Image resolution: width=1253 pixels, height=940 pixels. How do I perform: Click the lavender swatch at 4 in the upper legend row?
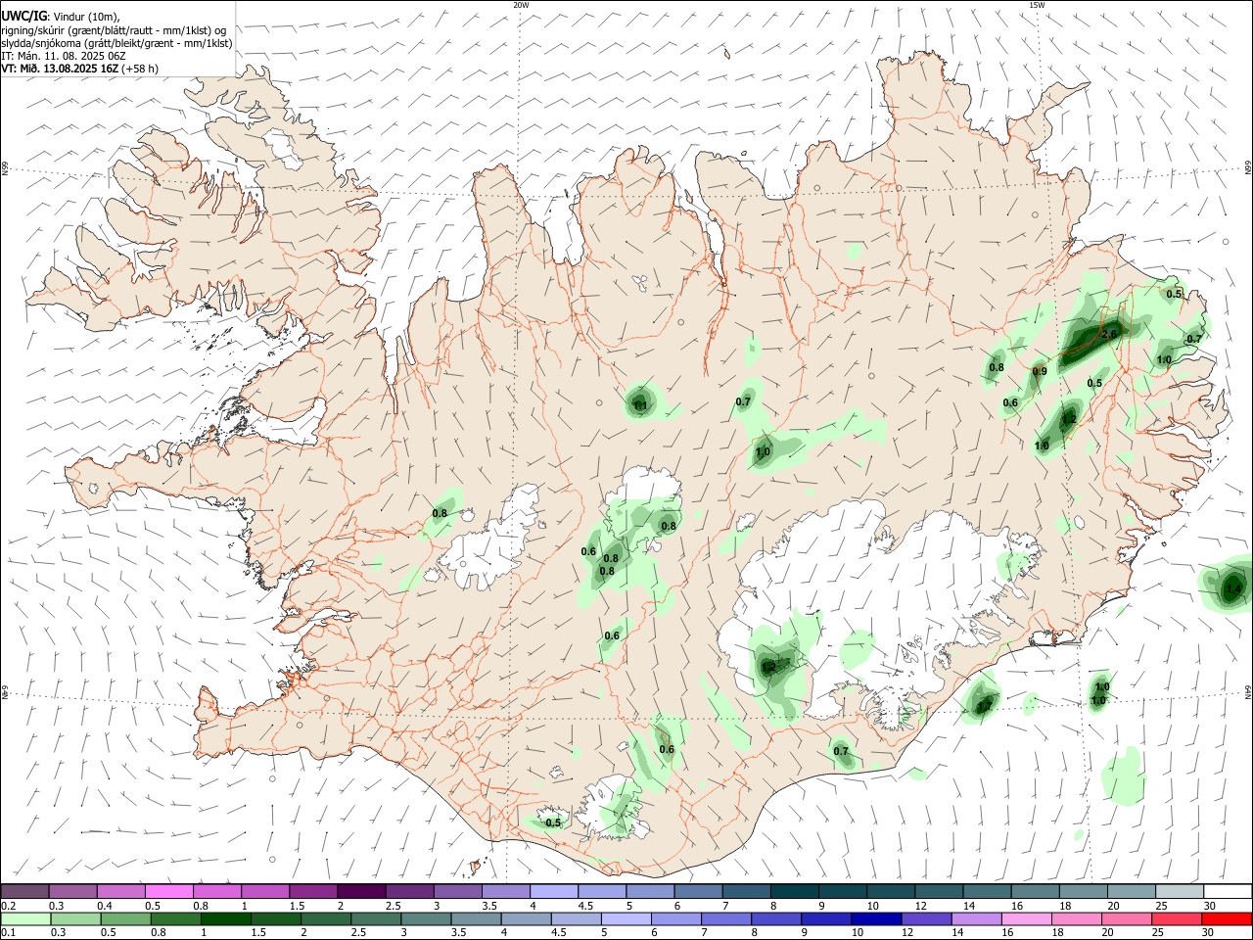(x=553, y=891)
